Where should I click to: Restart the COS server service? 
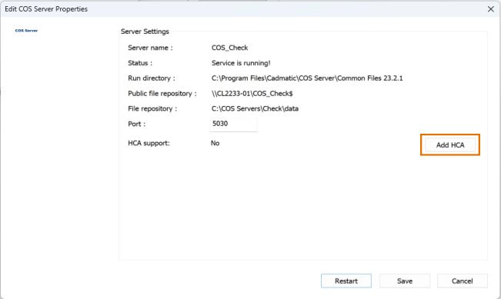(346, 281)
